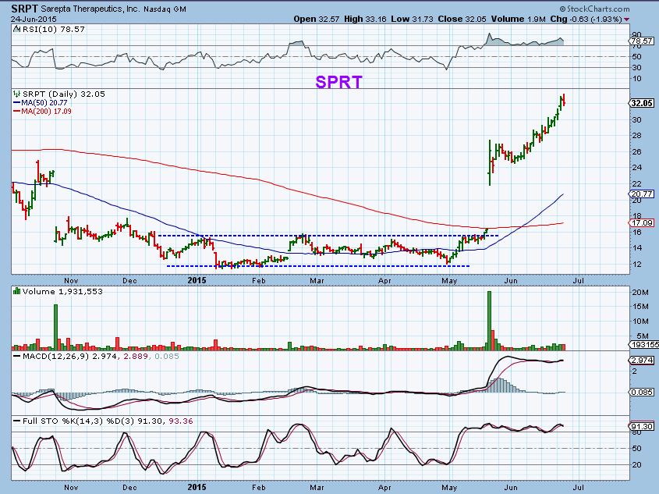659x494 pixels.
Task: Click the 2015 label on the date axis
Action: coord(197,279)
